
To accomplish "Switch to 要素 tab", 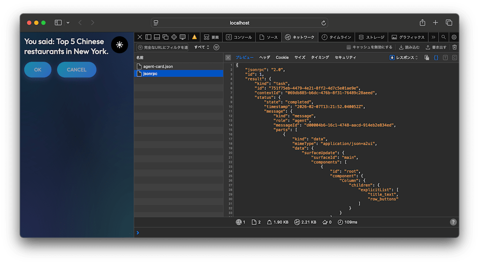I will (211, 37).
